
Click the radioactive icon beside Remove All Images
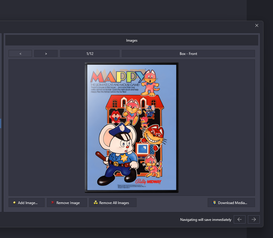95,203
